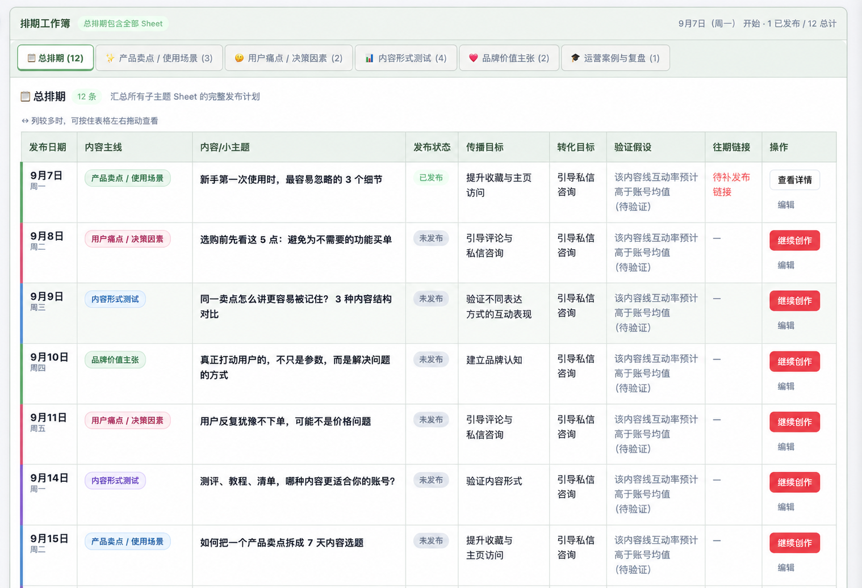This screenshot has width=862, height=588.
Task: Open 编辑 on the 9月10日 row
Action: coord(786,387)
